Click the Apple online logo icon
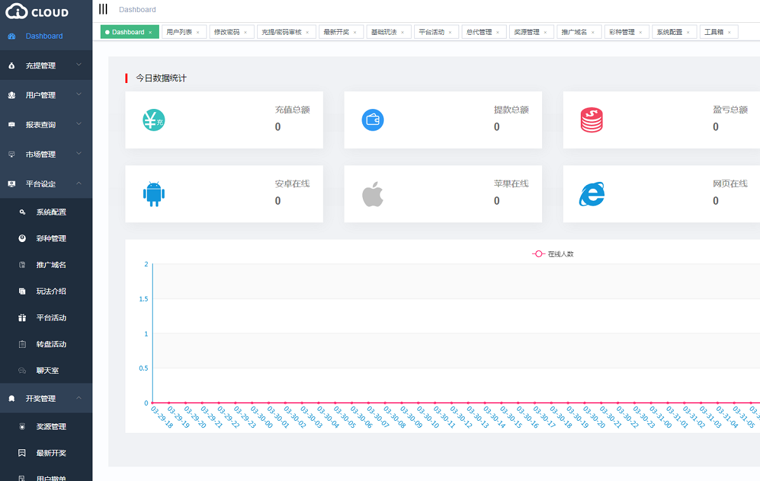 [x=372, y=194]
